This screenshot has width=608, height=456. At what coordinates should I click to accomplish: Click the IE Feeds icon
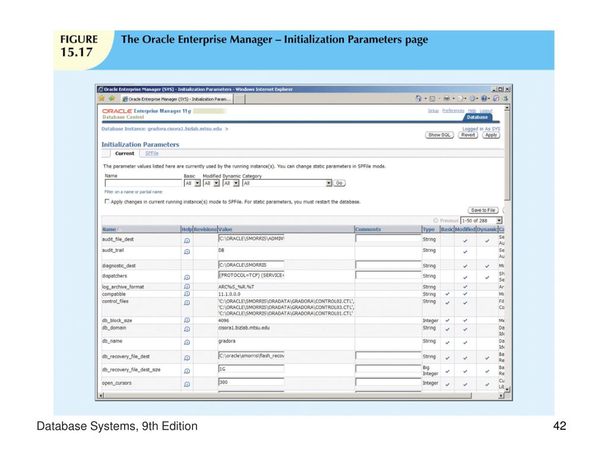[x=432, y=99]
